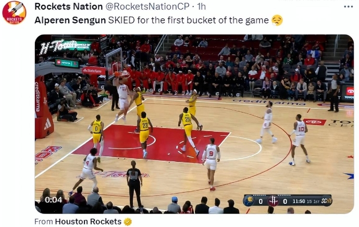
Task: Click the 11:50 game clock on the scoreboard
Action: click(299, 201)
